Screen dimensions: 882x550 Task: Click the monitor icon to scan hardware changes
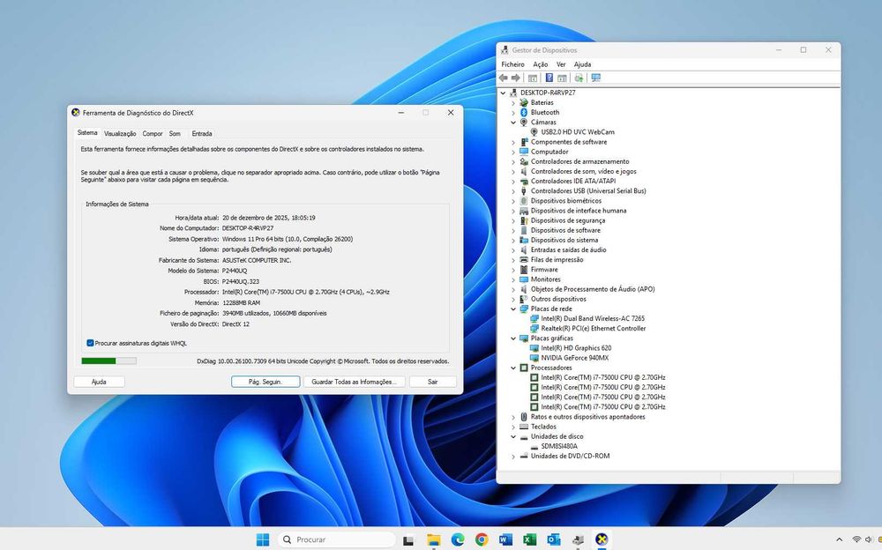[x=595, y=78]
